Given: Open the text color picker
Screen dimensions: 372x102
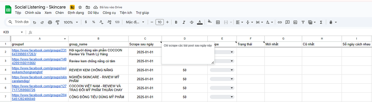Looking at the screenshot, I should click(x=200, y=22).
